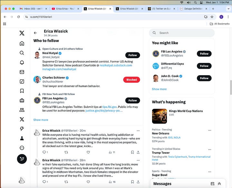This screenshot has height=188, width=232.
Task: Click the address bar URL
Action: point(41,17)
